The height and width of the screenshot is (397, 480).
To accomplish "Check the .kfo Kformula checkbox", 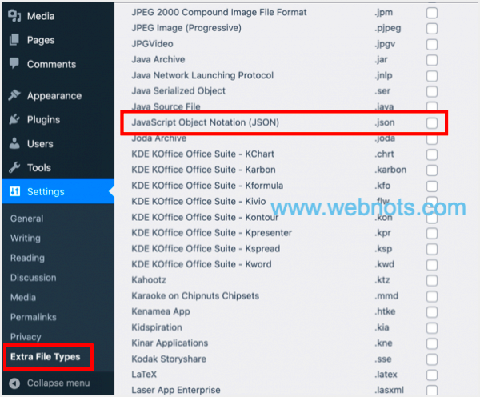I will [432, 186].
